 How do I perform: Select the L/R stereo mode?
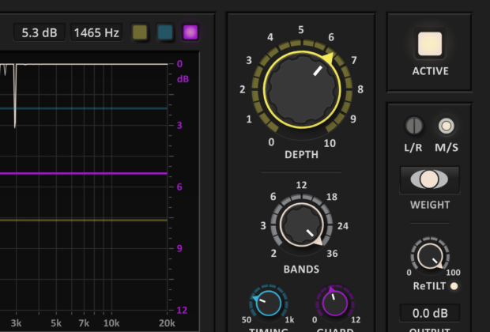(x=414, y=126)
